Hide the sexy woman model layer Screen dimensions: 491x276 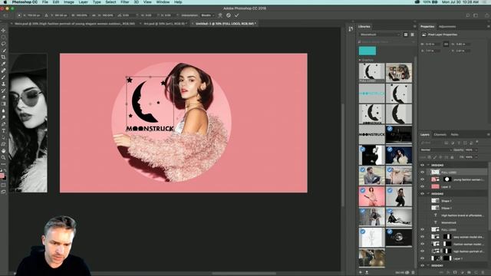[422, 237]
